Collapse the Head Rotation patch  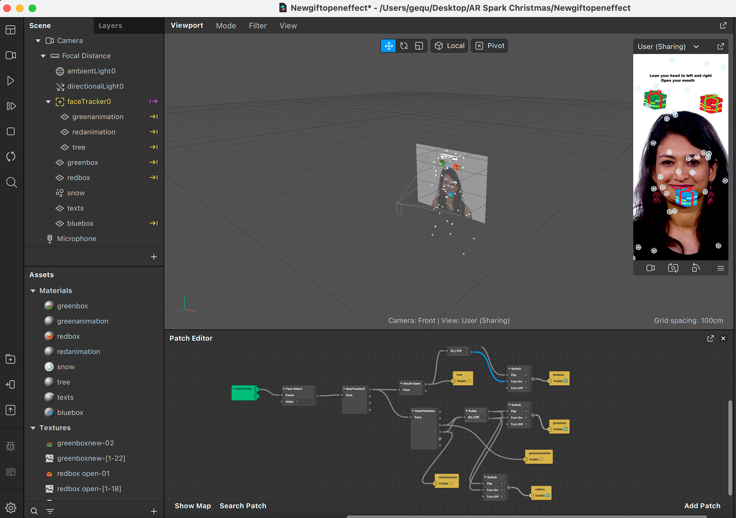click(413, 411)
